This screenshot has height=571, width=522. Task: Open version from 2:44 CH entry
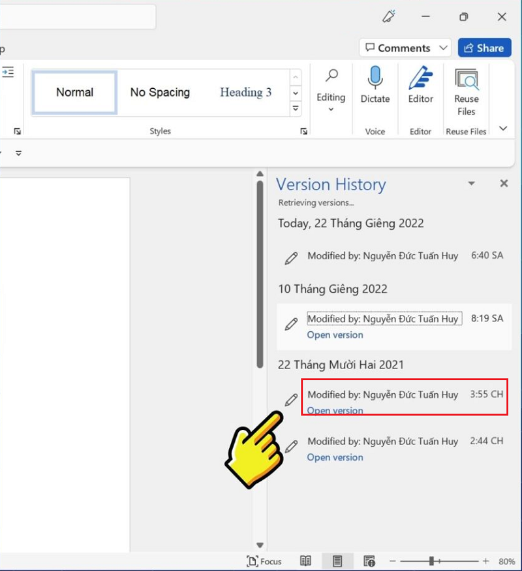tap(335, 457)
